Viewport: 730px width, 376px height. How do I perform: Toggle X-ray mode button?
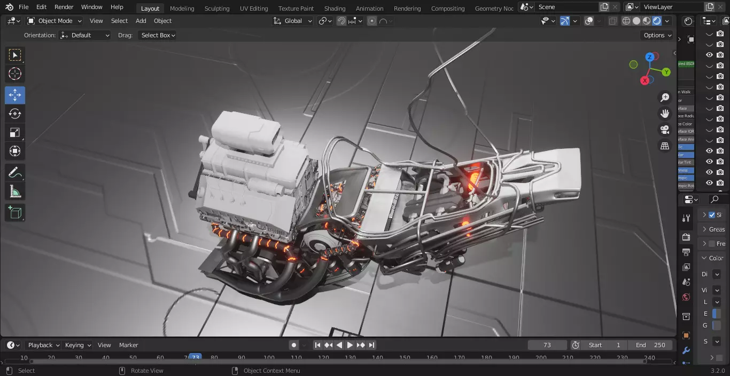tap(612, 21)
